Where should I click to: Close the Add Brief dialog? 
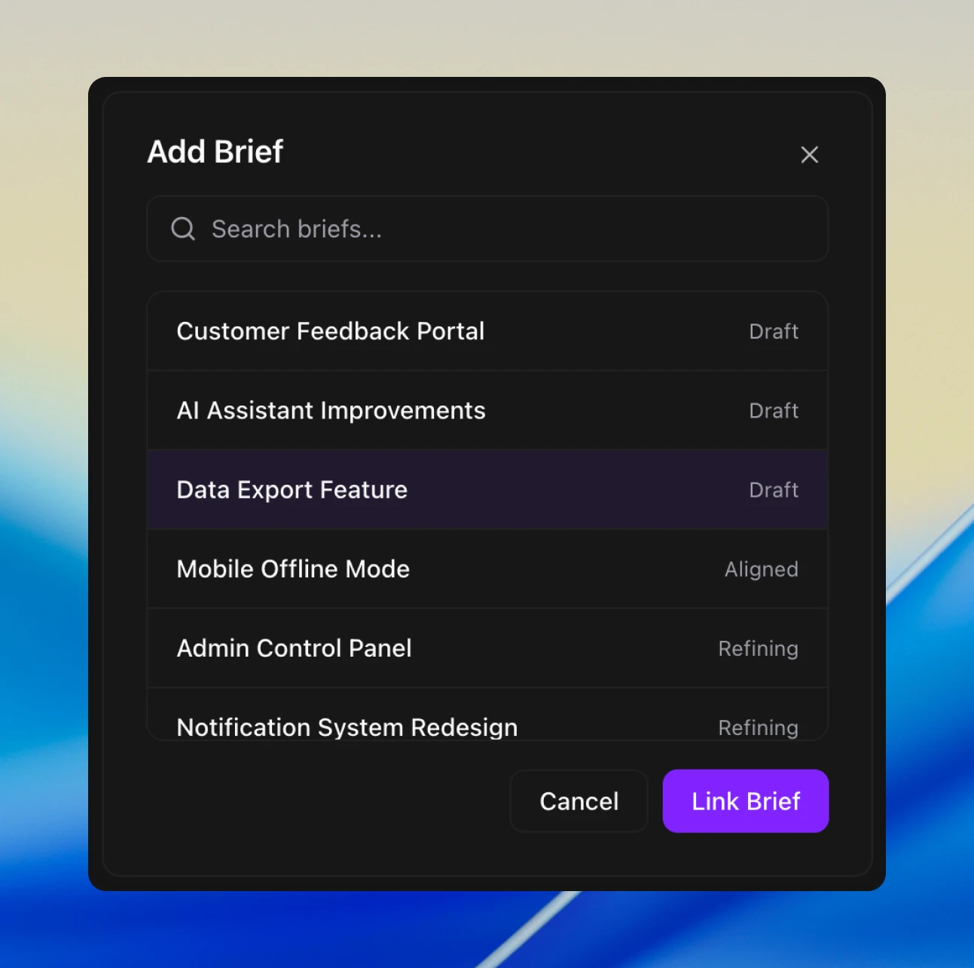point(809,155)
